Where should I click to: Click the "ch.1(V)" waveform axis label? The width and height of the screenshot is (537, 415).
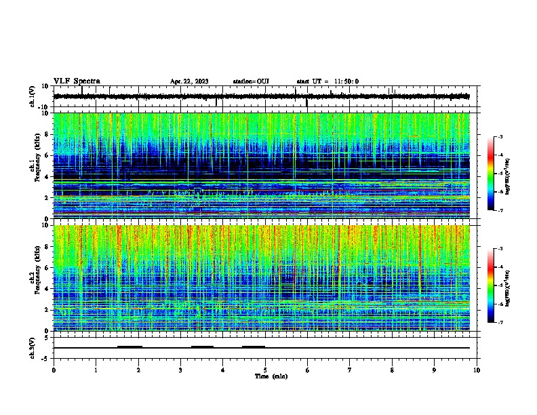click(x=33, y=96)
